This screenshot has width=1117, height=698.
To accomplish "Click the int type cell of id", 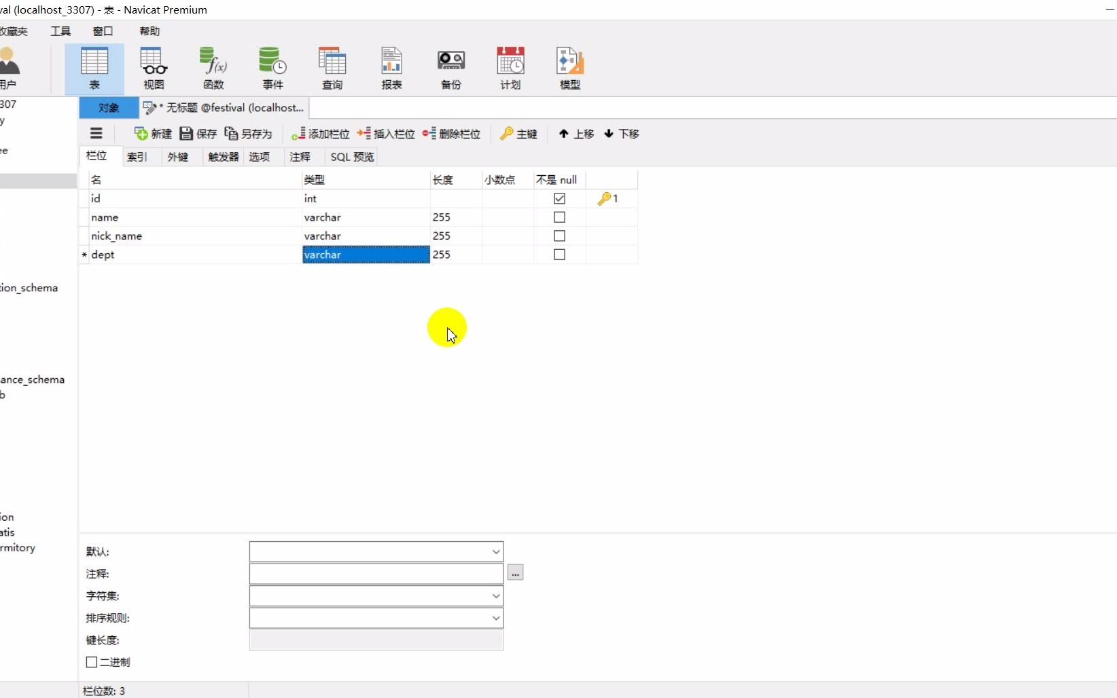I will point(366,198).
